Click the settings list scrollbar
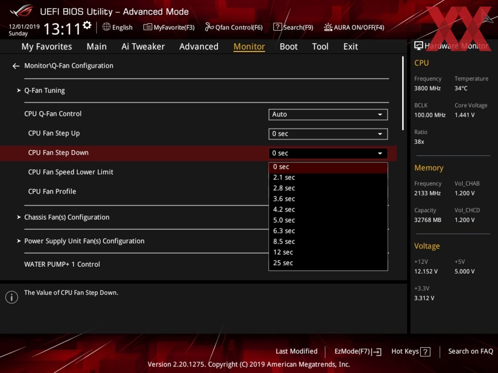 [x=403, y=93]
